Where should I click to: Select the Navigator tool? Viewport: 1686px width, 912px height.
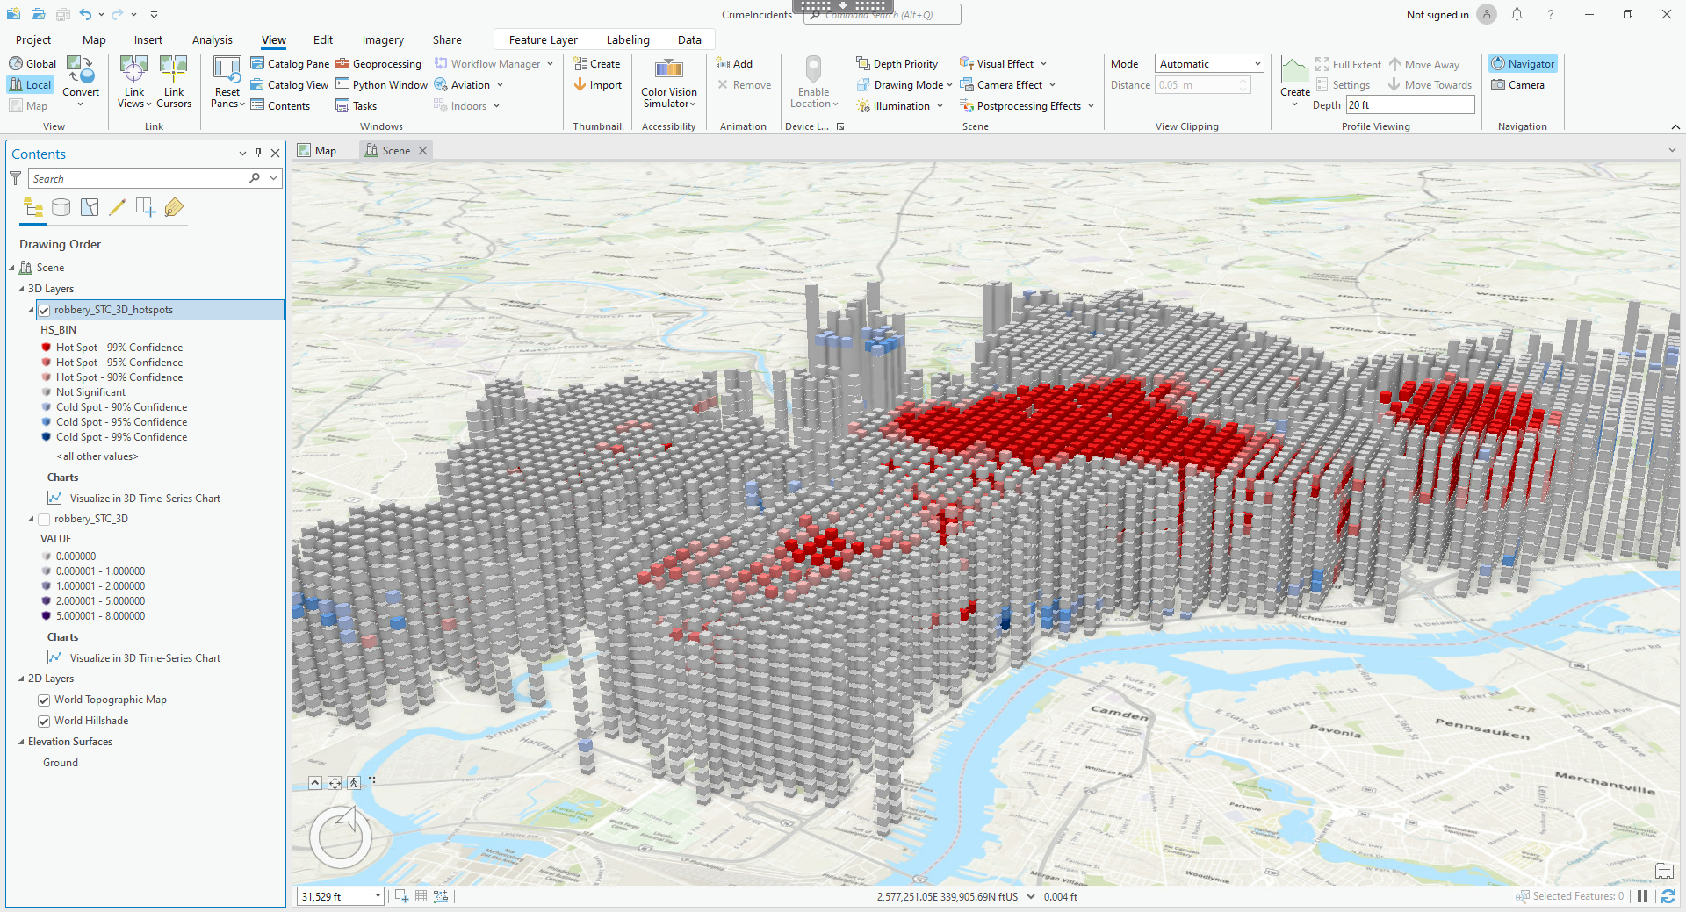point(1523,64)
